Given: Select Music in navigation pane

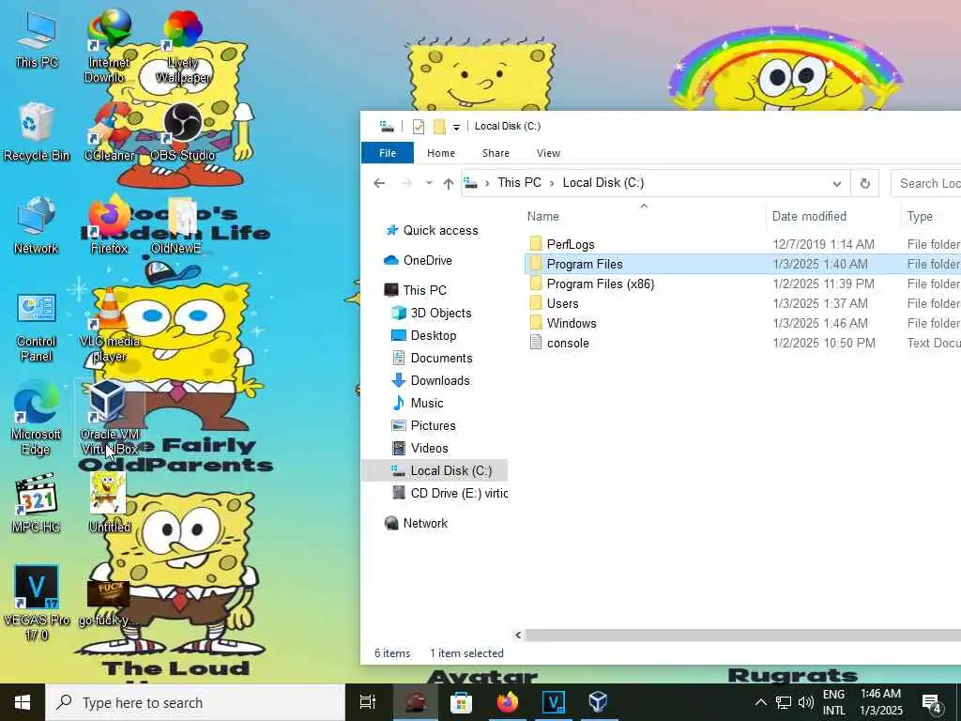Looking at the screenshot, I should (418, 404).
